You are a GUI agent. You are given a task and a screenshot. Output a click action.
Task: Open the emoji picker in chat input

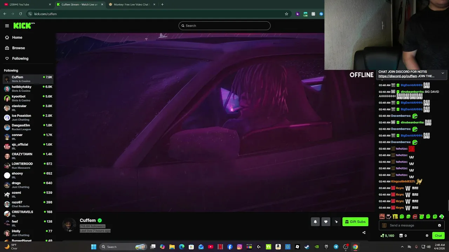[x=439, y=225]
